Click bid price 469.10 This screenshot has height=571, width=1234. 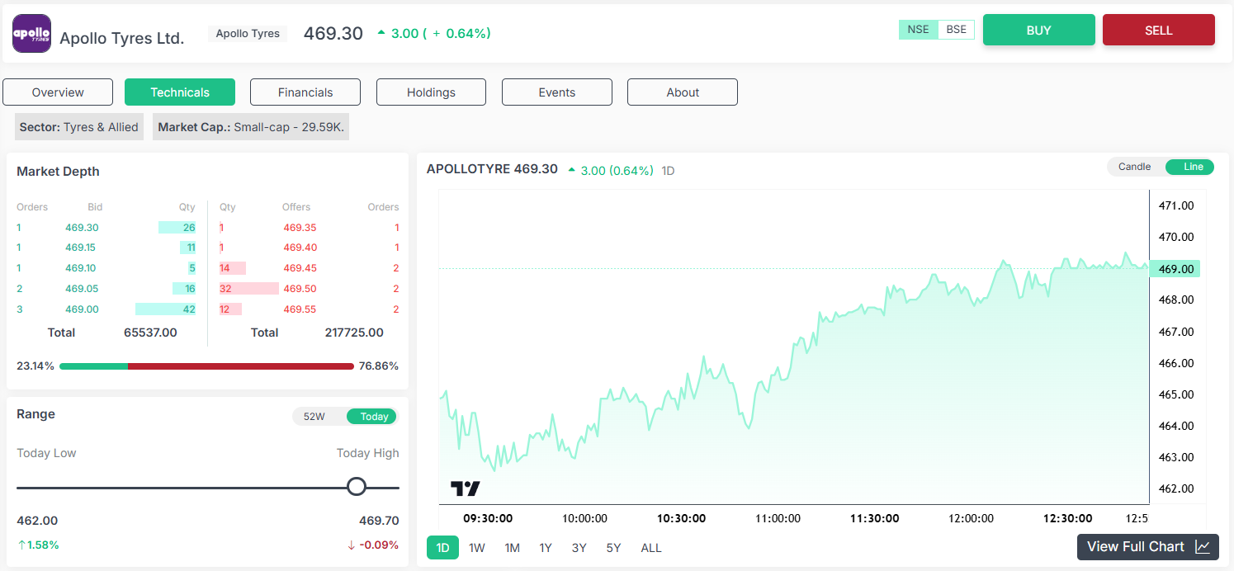[x=80, y=268]
